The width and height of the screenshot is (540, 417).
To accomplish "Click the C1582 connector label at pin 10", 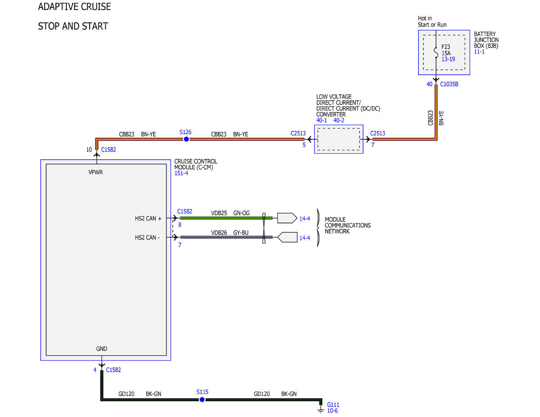I will coord(108,150).
